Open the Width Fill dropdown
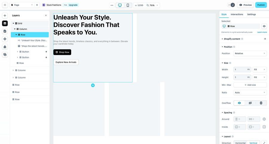The height and width of the screenshot is (144, 269). (x=259, y=70)
